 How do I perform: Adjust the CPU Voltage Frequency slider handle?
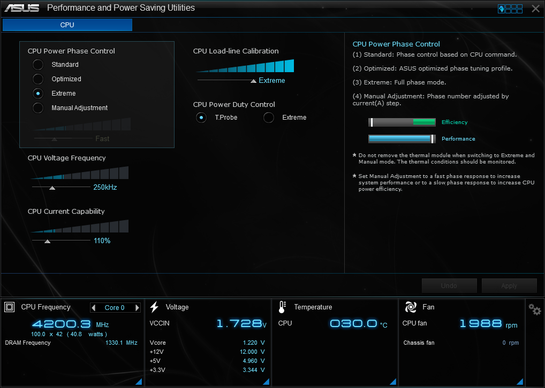52,188
